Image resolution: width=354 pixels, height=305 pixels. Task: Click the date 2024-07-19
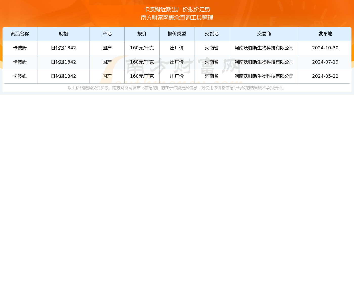click(325, 62)
